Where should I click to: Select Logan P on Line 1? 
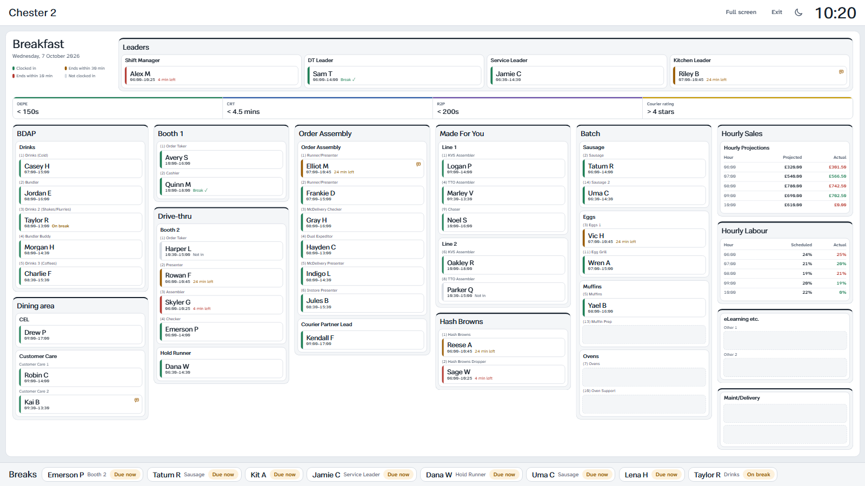point(503,168)
